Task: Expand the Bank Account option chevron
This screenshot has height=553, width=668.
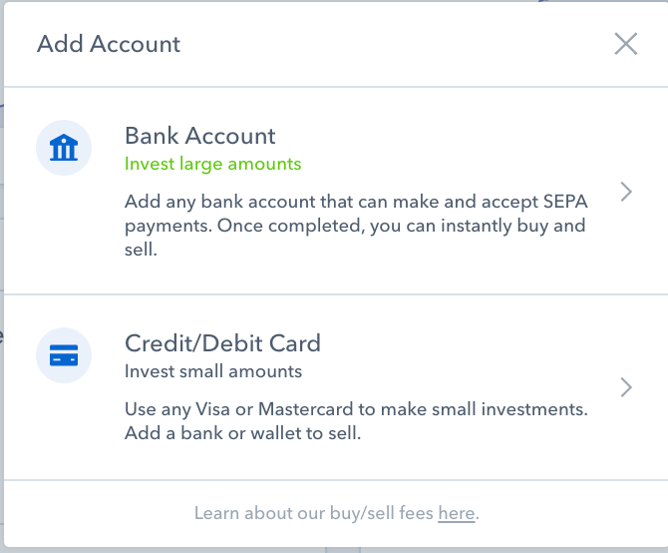Action: tap(626, 192)
